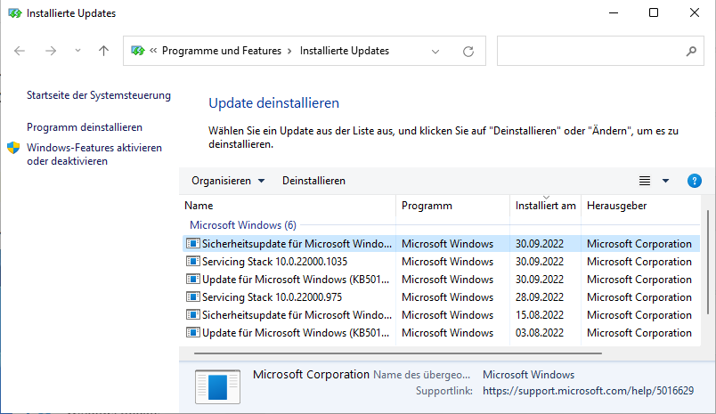
Task: Click icon of Servicing Stack 10.0.22000.975
Action: (x=192, y=297)
